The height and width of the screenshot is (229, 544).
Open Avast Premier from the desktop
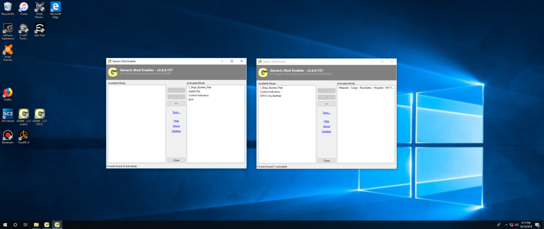(8, 51)
